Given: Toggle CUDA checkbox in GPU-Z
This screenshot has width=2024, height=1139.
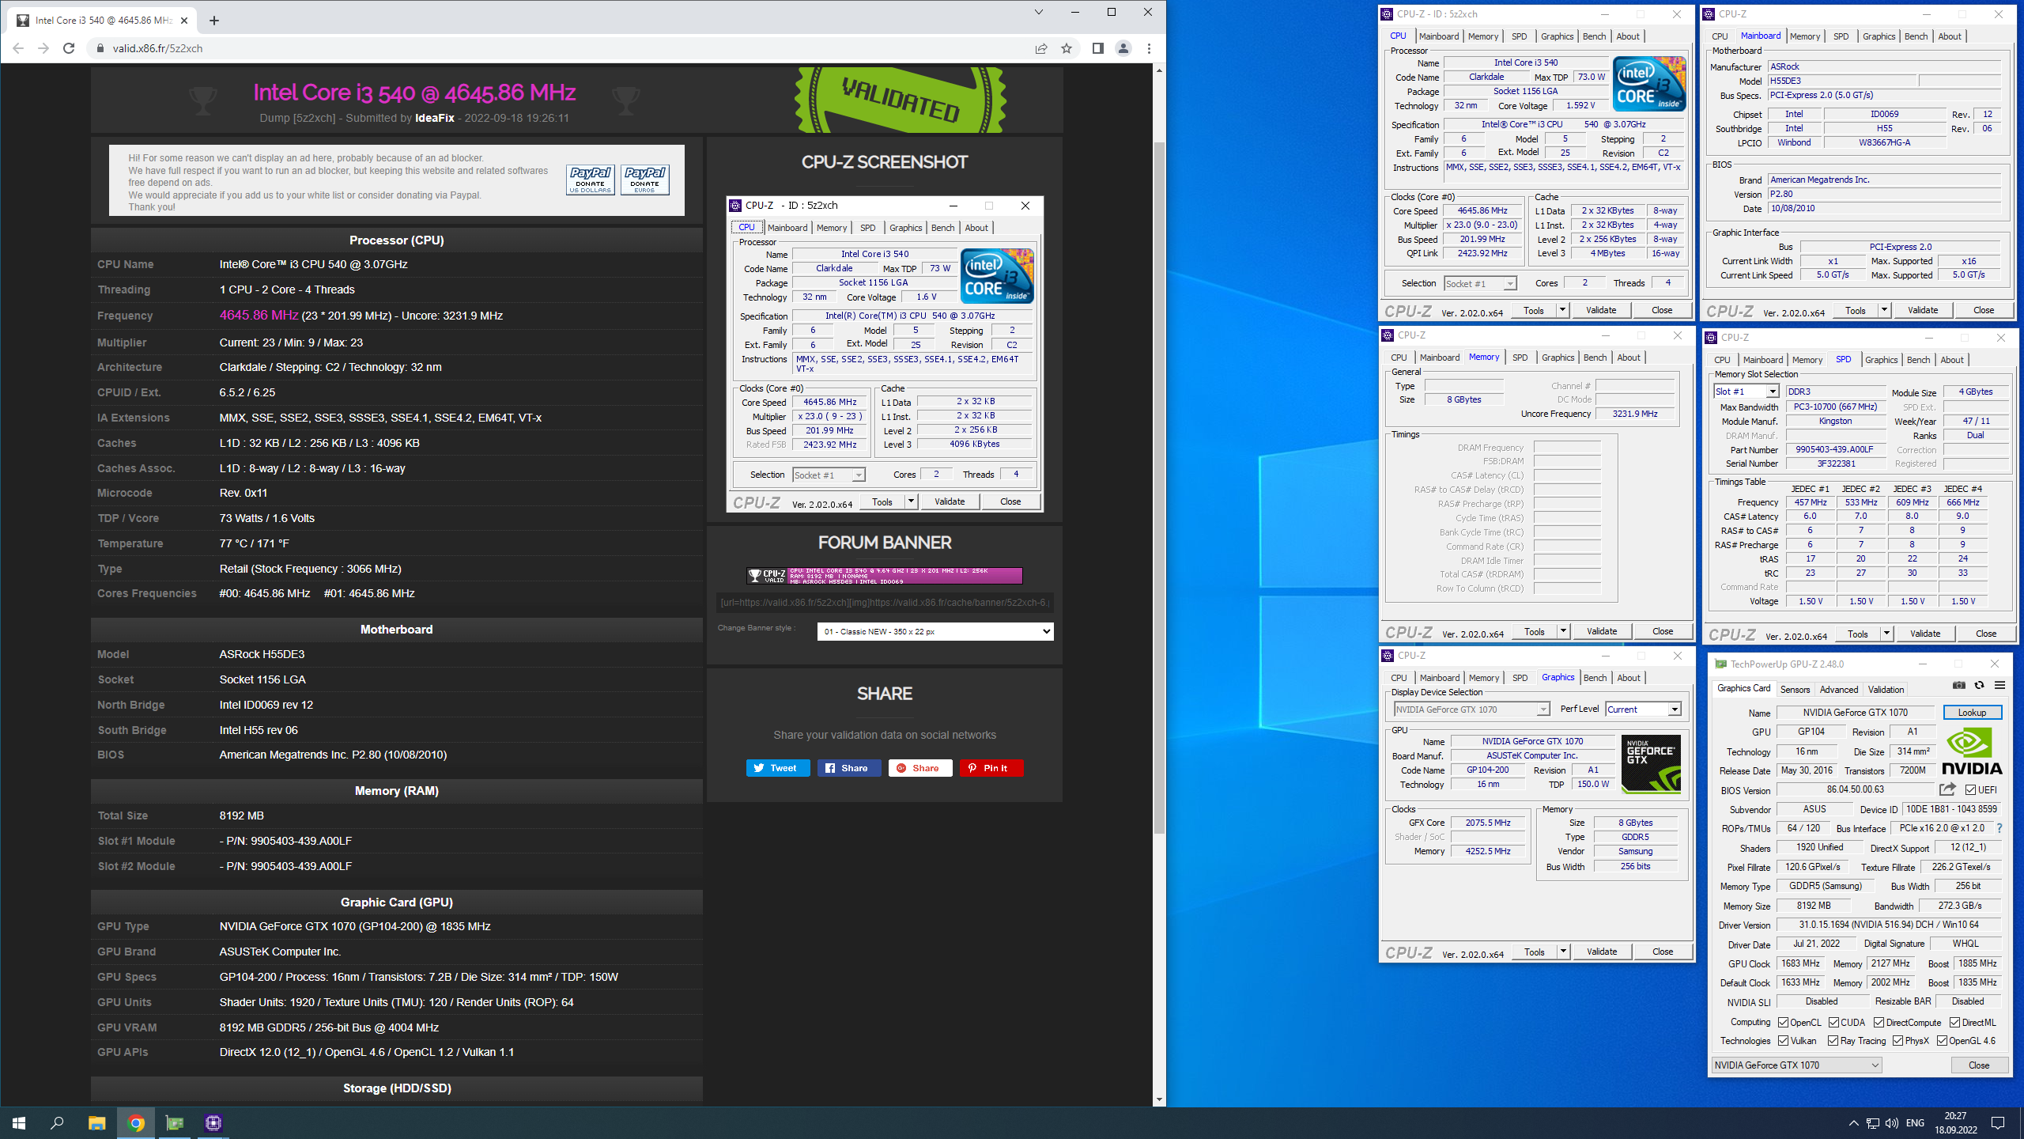Looking at the screenshot, I should pos(1834,1022).
